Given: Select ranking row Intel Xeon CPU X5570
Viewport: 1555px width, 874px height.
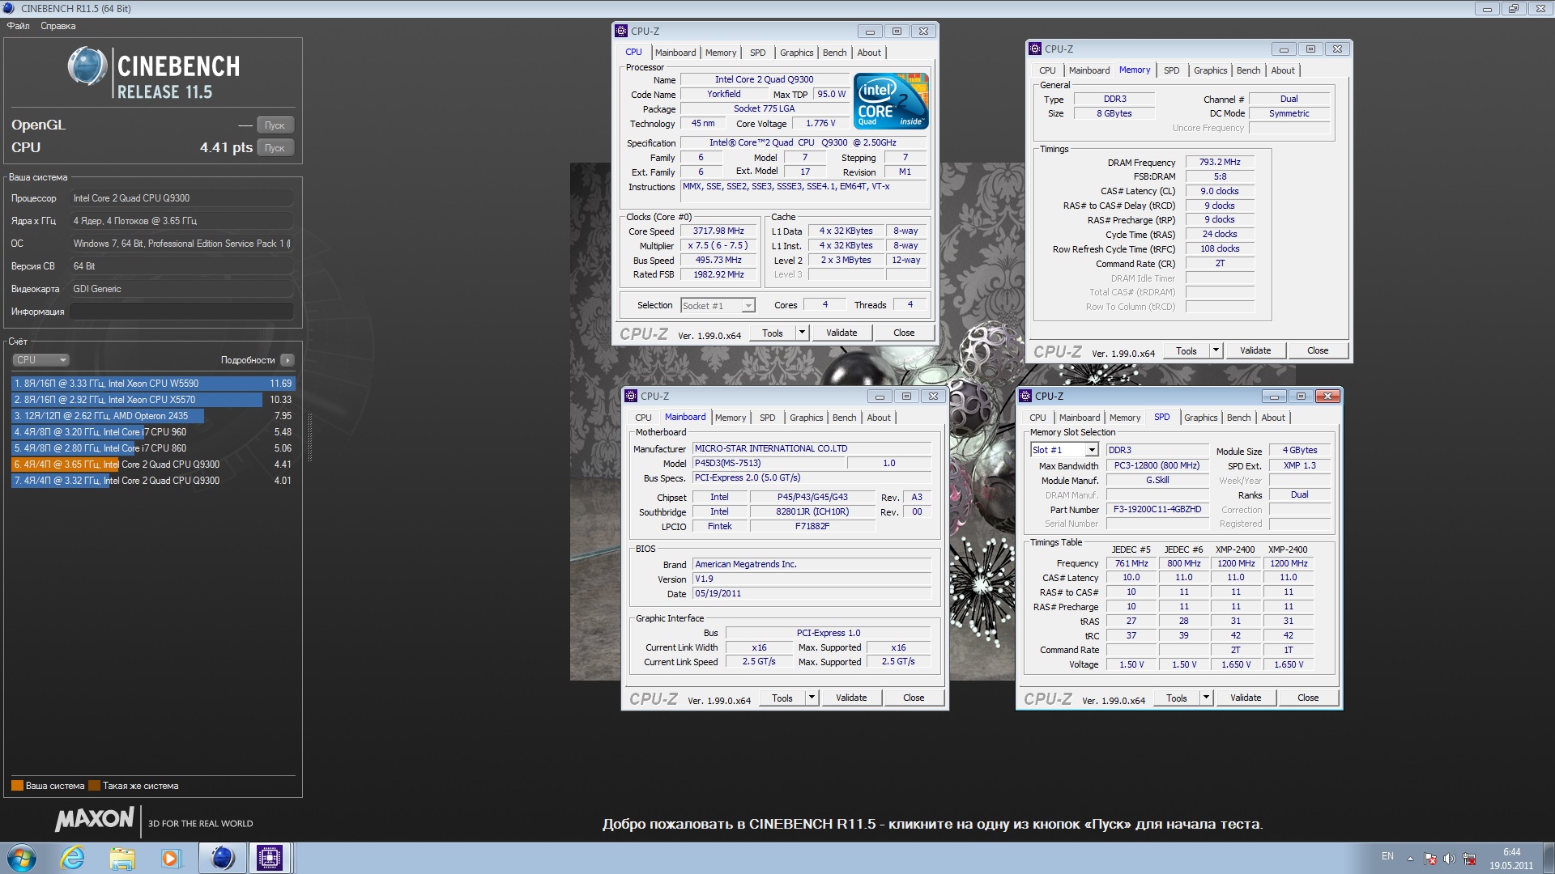Looking at the screenshot, I should point(153,400).
